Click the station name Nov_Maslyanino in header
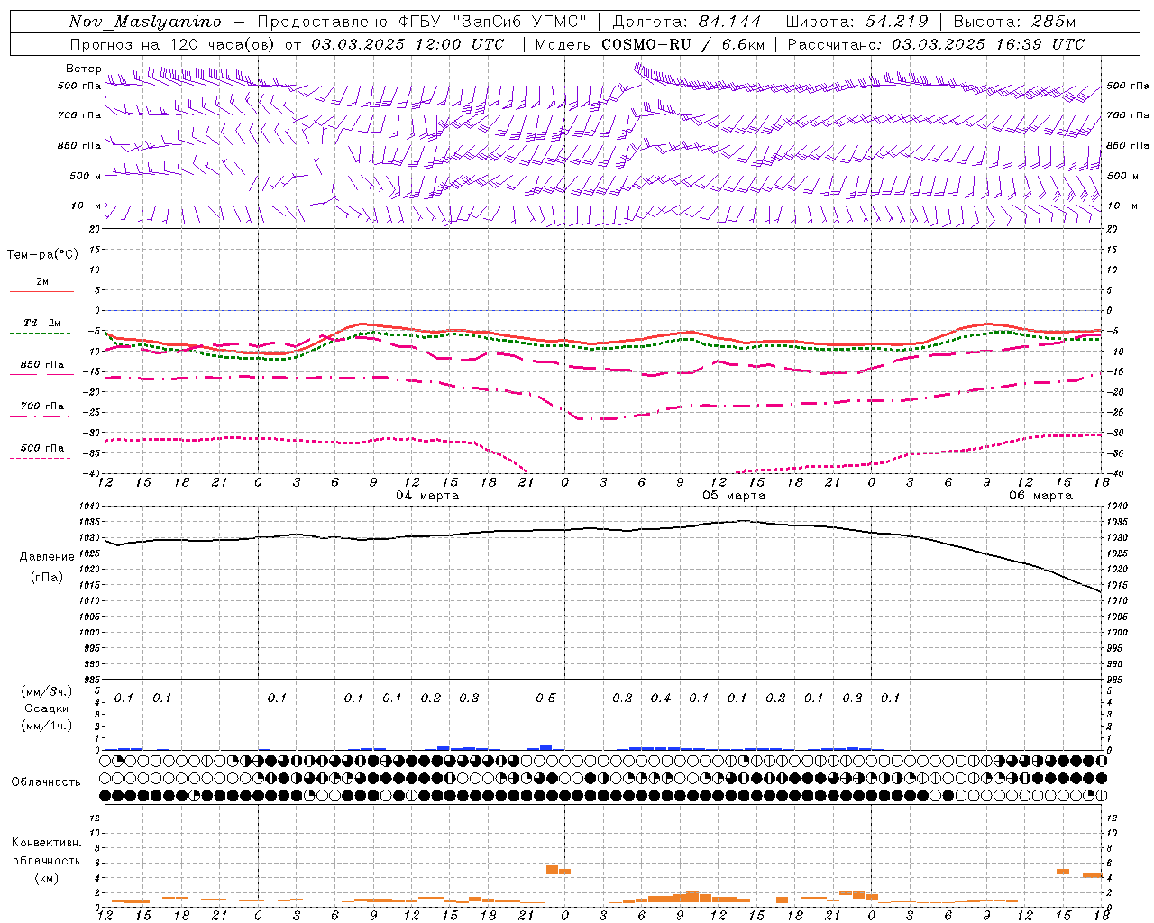 click(145, 22)
